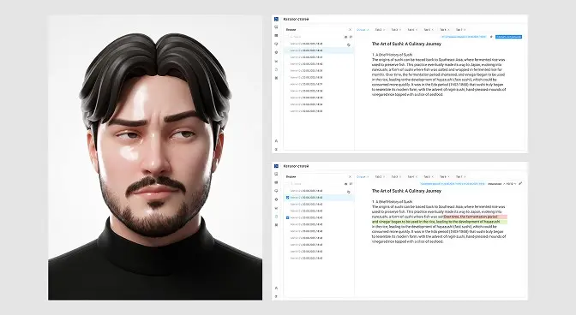Click the red highlighted deleted text in lower document
576x315 pixels.
(476, 217)
